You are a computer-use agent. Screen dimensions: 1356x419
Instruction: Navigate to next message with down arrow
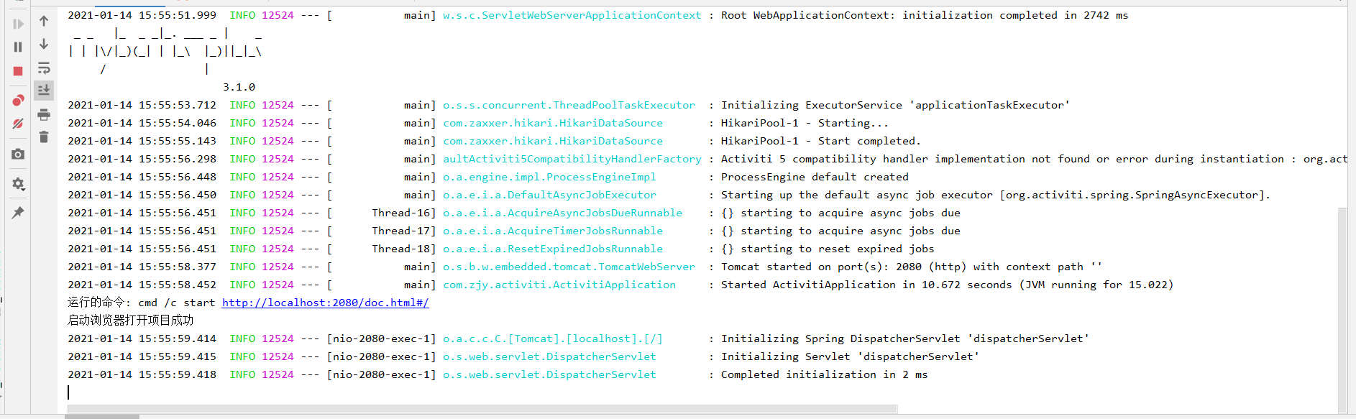click(44, 45)
